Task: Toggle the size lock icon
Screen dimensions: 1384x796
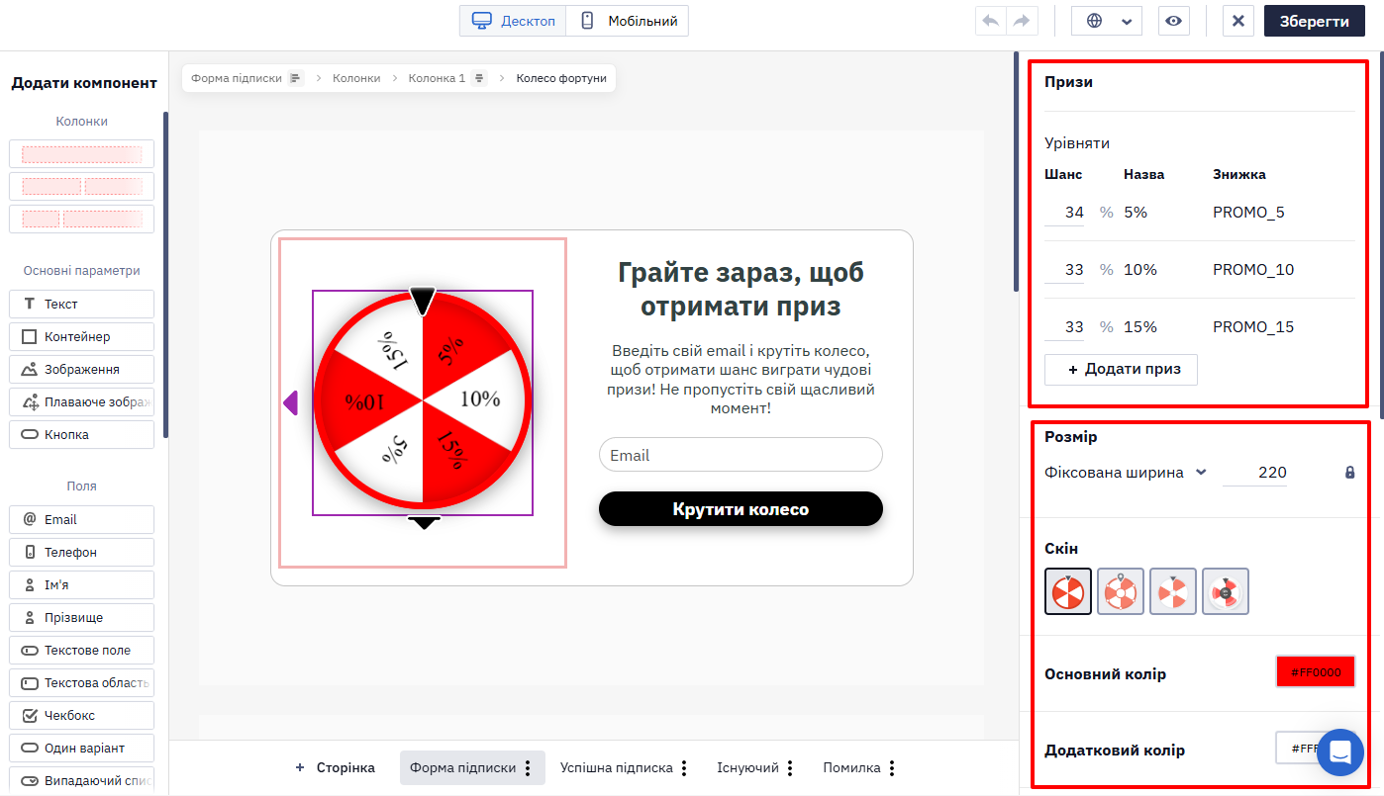Action: (x=1349, y=473)
